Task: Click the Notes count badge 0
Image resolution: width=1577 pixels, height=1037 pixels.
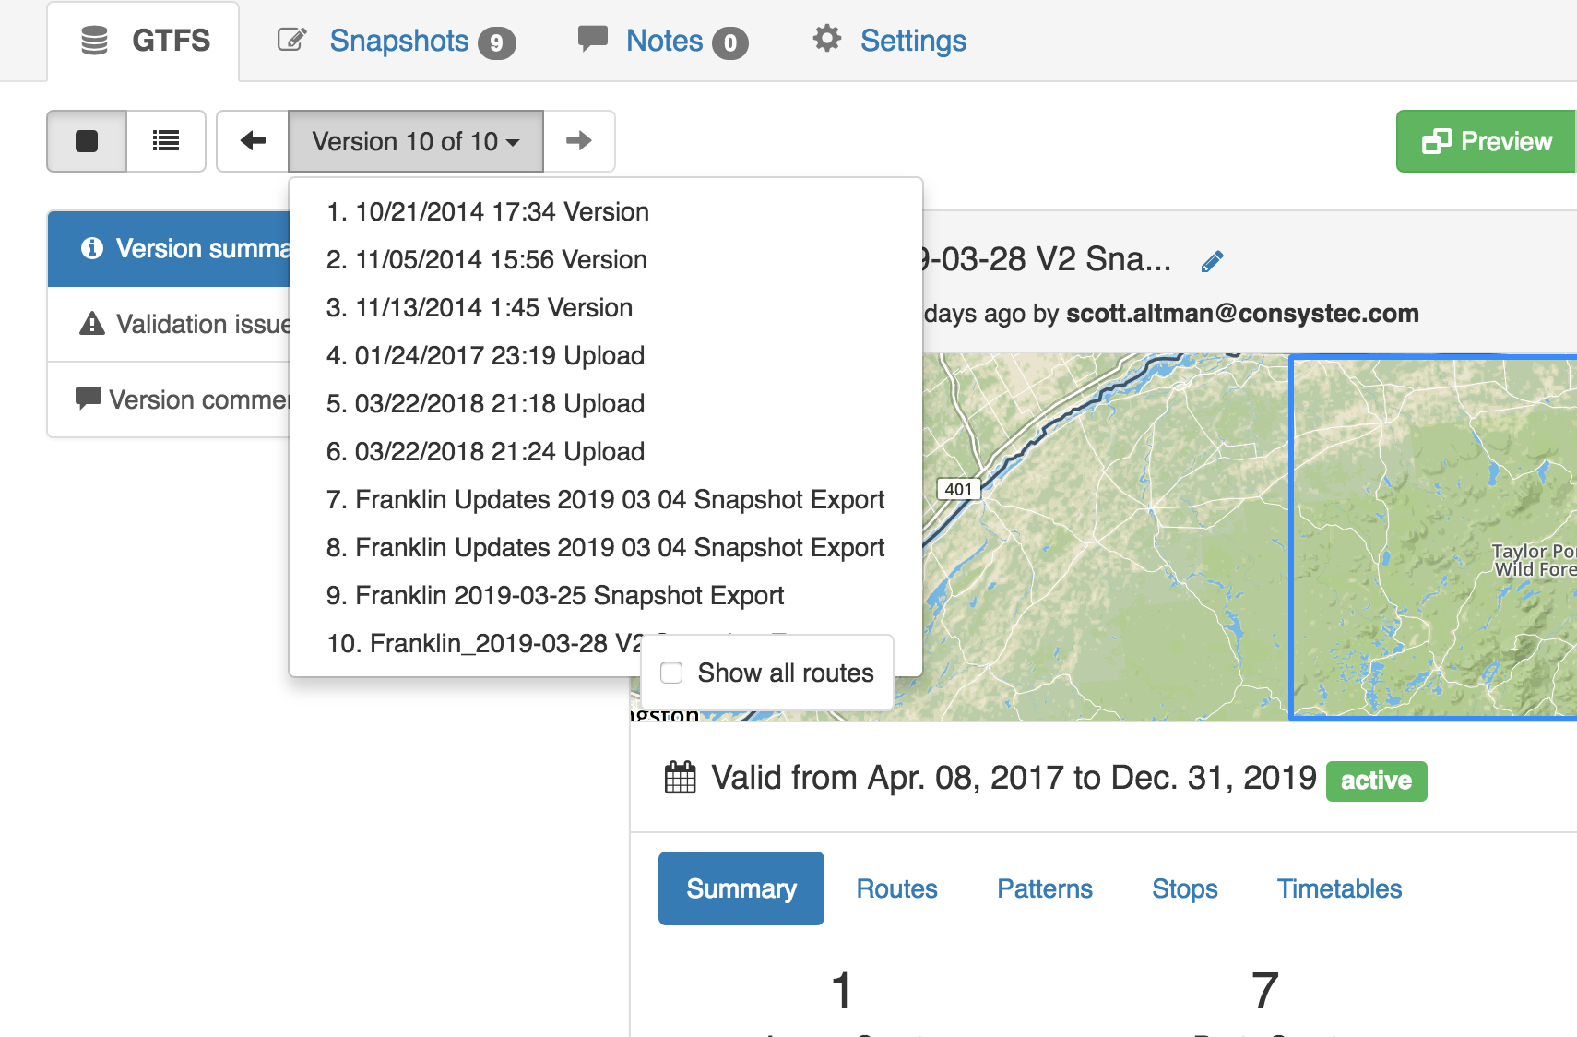Action: (729, 43)
